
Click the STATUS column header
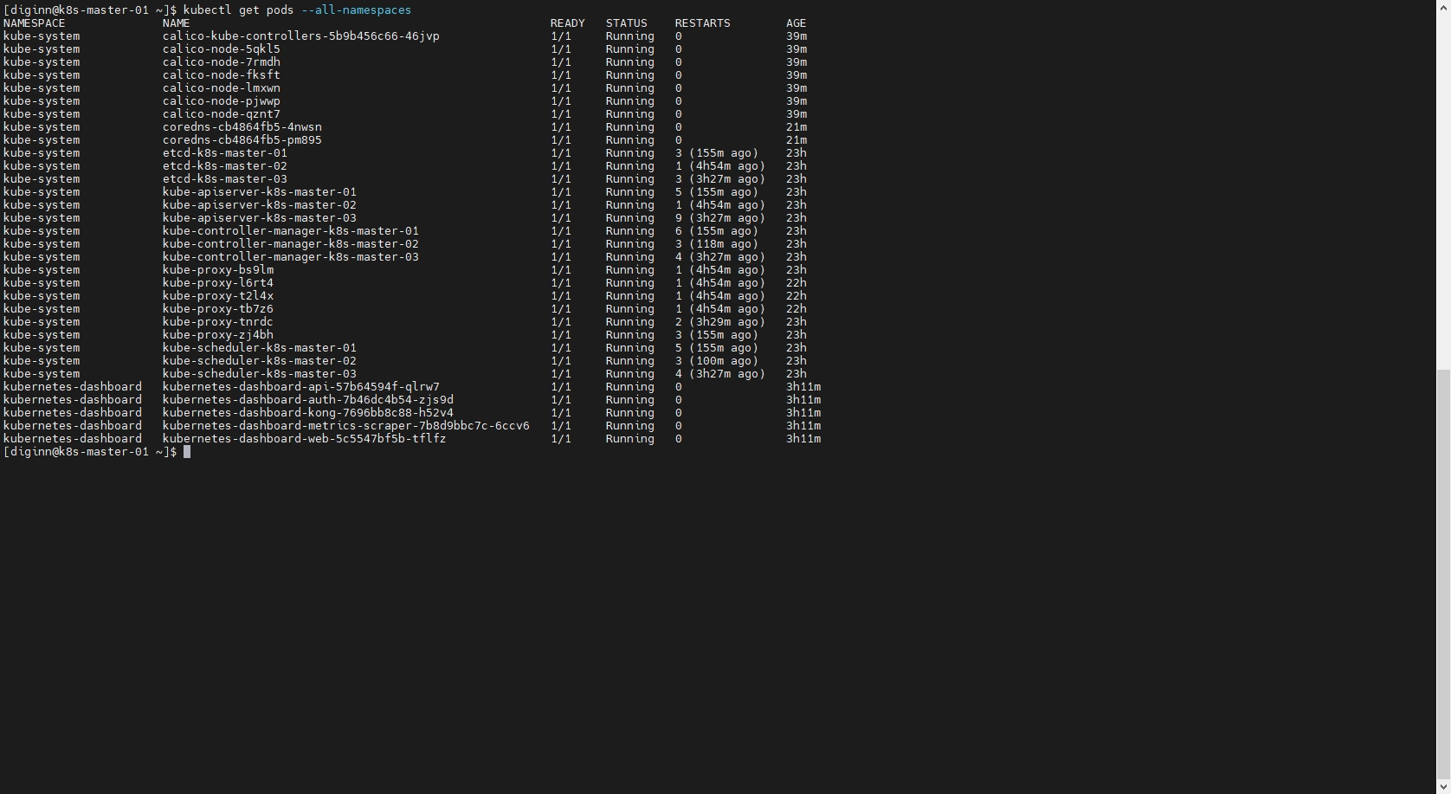pyautogui.click(x=626, y=23)
